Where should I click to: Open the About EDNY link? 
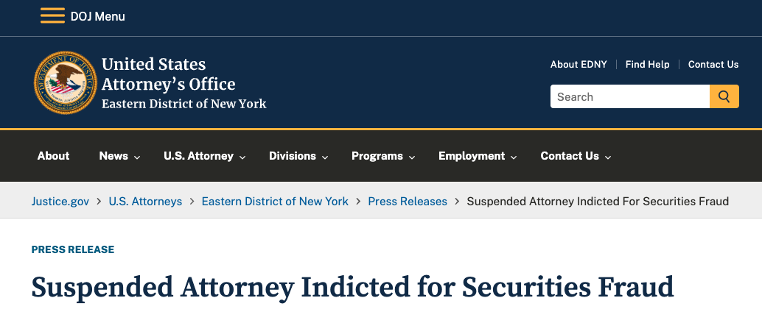click(579, 65)
